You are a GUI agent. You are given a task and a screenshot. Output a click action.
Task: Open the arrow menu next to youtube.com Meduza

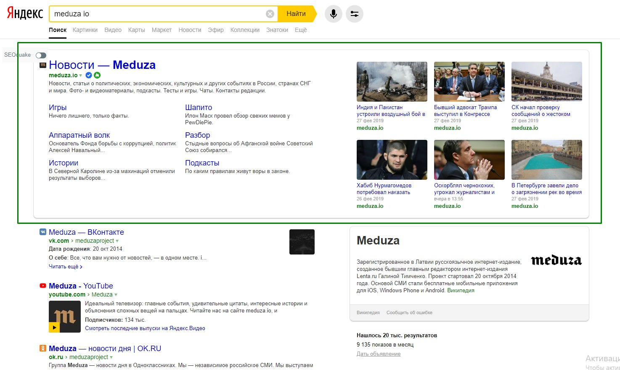(x=116, y=295)
